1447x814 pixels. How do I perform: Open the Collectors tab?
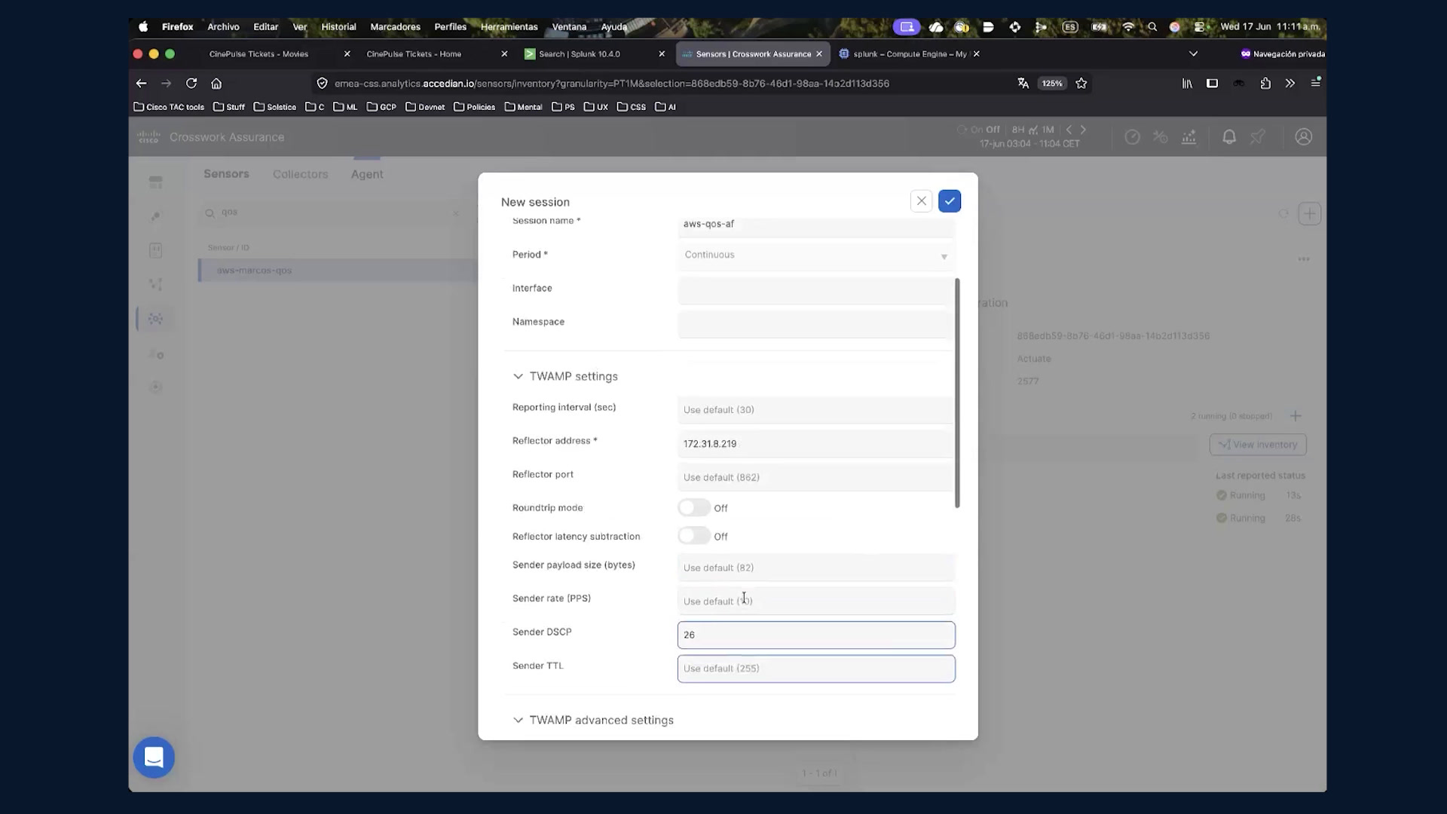(x=300, y=174)
